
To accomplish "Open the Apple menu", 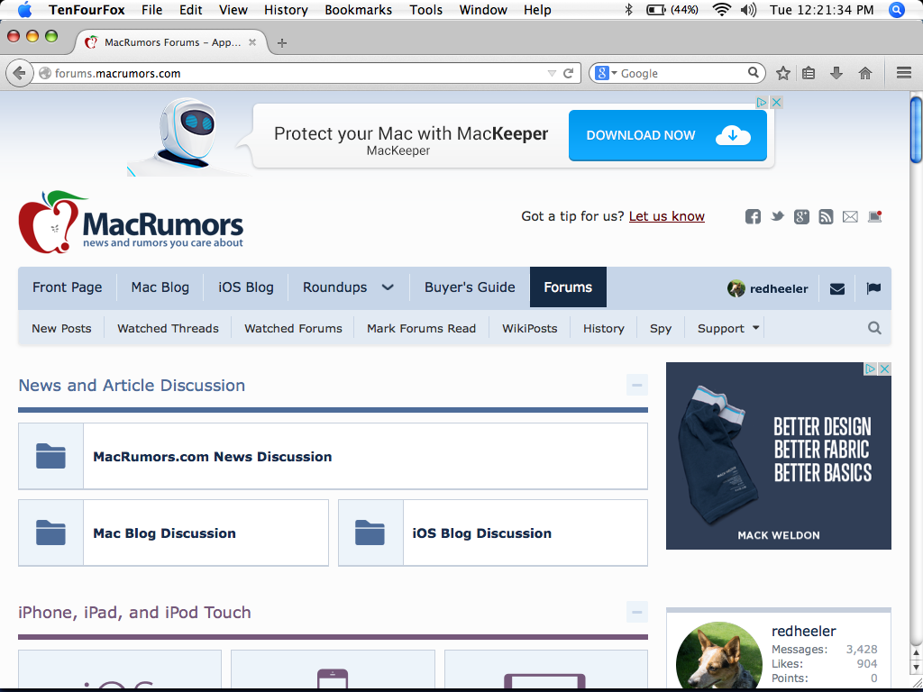I will pyautogui.click(x=24, y=9).
